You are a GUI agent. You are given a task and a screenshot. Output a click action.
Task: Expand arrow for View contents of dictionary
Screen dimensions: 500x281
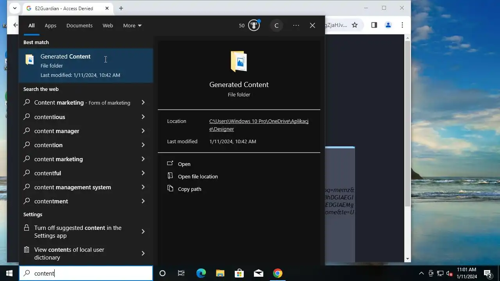coord(143,253)
